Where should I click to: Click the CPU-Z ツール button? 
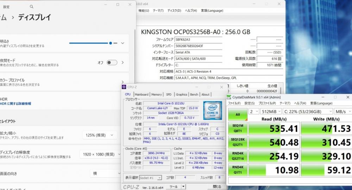[174, 186]
